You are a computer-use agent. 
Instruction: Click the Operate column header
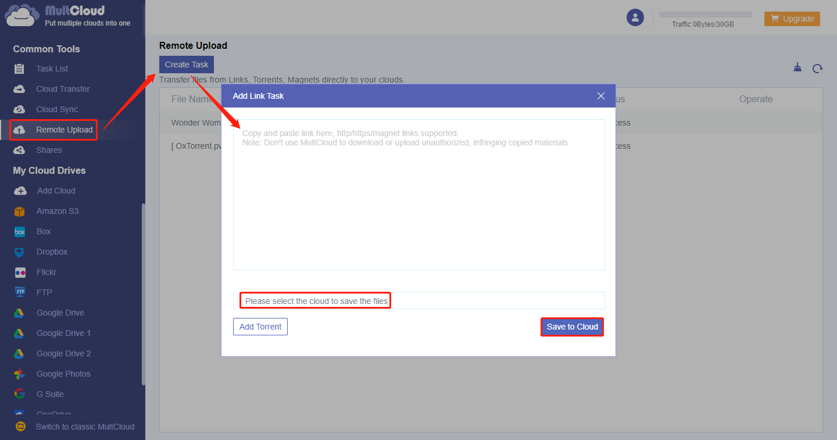click(756, 99)
